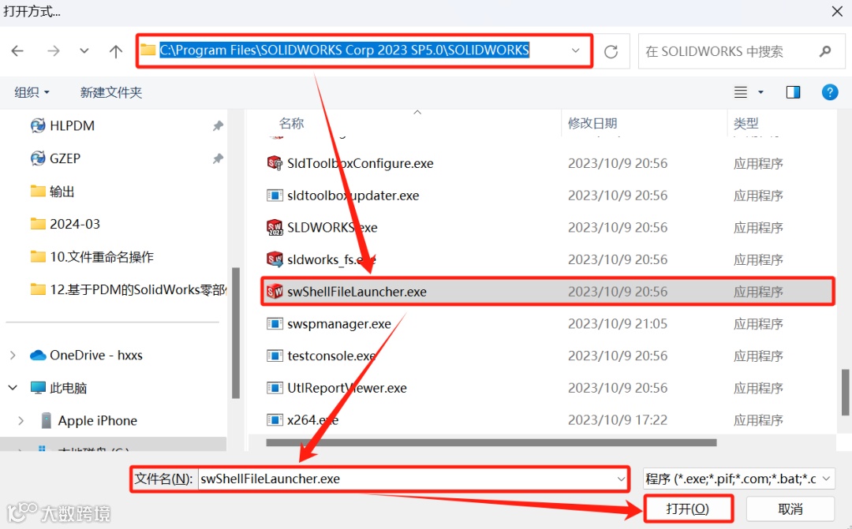Open the 2024-03 folder
The width and height of the screenshot is (852, 529).
(x=65, y=225)
